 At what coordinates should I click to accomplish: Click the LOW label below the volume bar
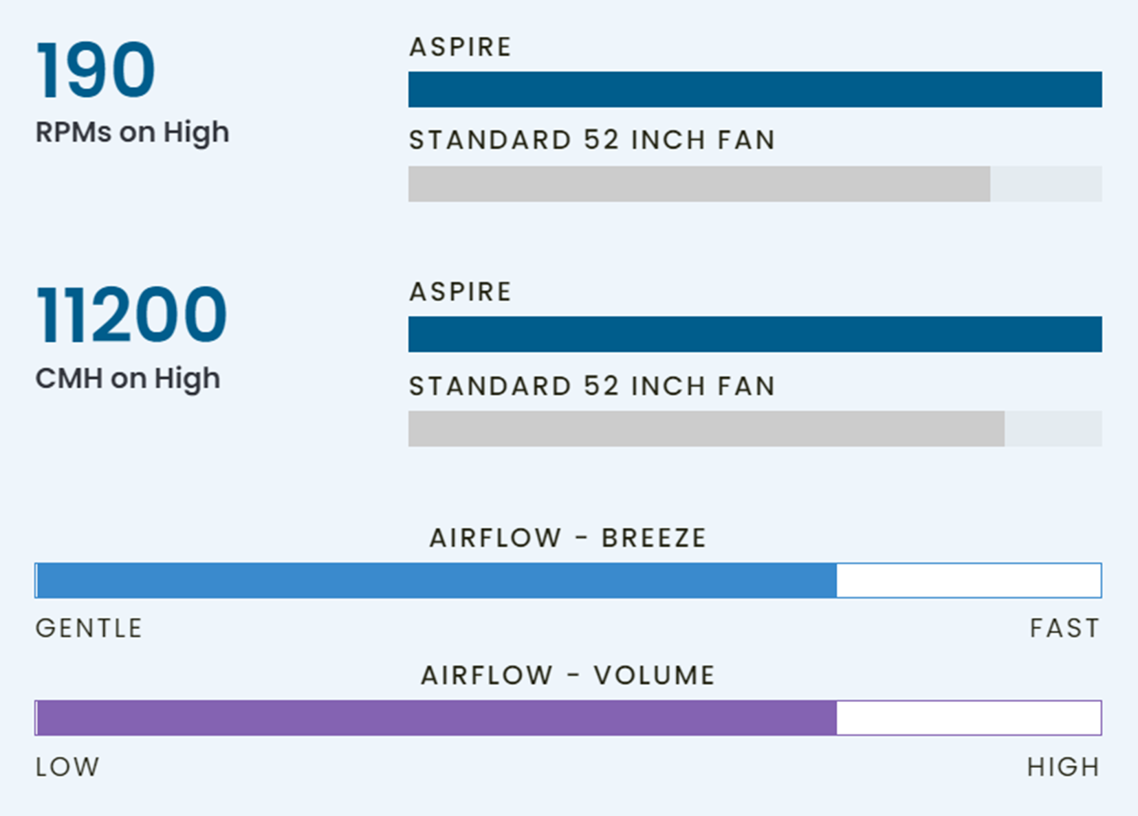67,767
